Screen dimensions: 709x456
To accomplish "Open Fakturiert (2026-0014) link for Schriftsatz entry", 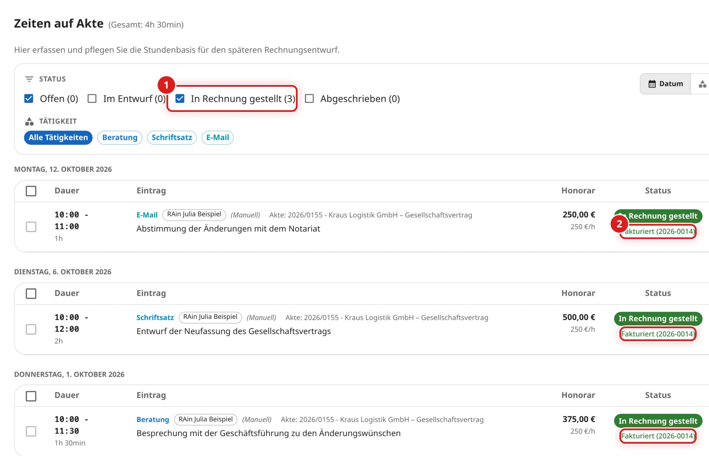I will coord(658,334).
